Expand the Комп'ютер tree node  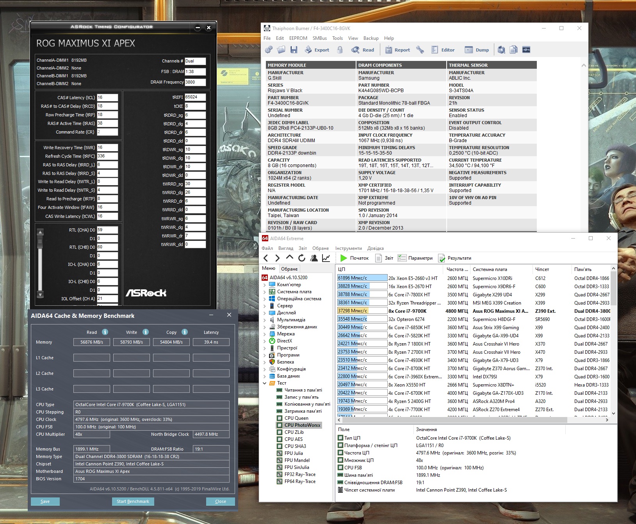point(265,285)
